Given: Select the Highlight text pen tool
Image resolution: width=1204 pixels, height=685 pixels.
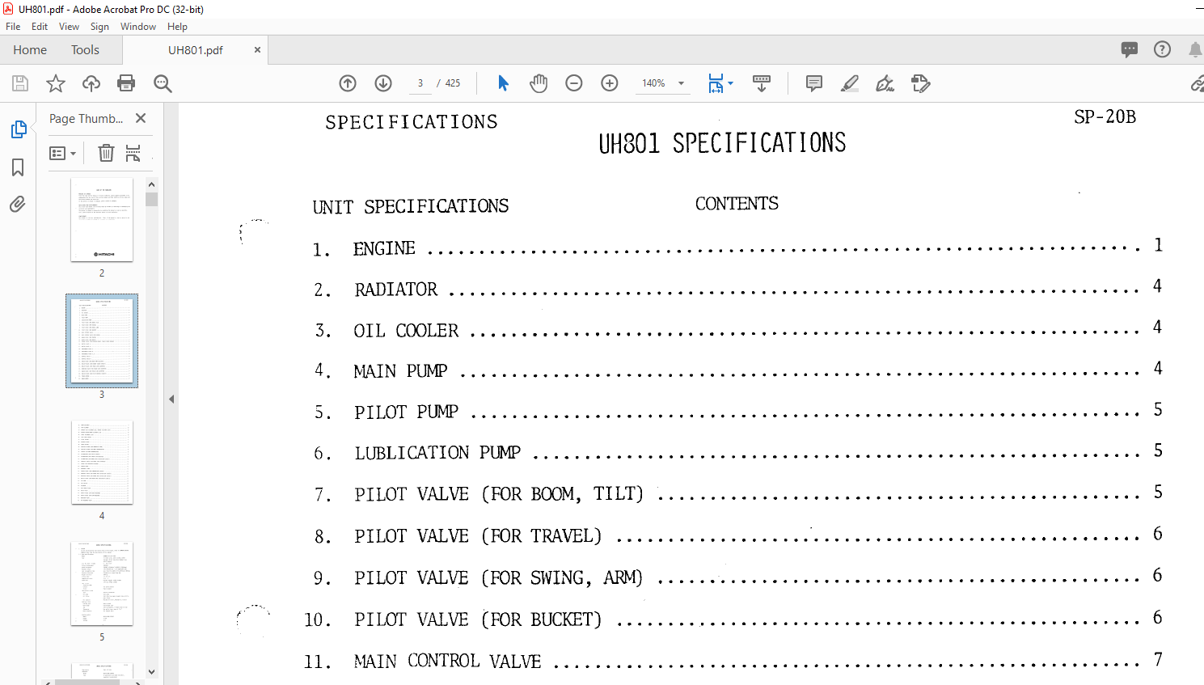Looking at the screenshot, I should pos(850,83).
